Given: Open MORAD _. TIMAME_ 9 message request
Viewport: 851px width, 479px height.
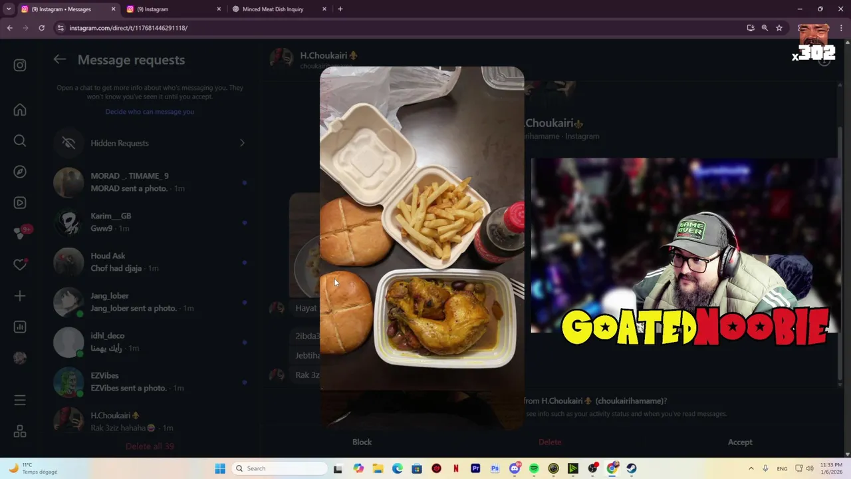Looking at the screenshot, I should pyautogui.click(x=150, y=182).
